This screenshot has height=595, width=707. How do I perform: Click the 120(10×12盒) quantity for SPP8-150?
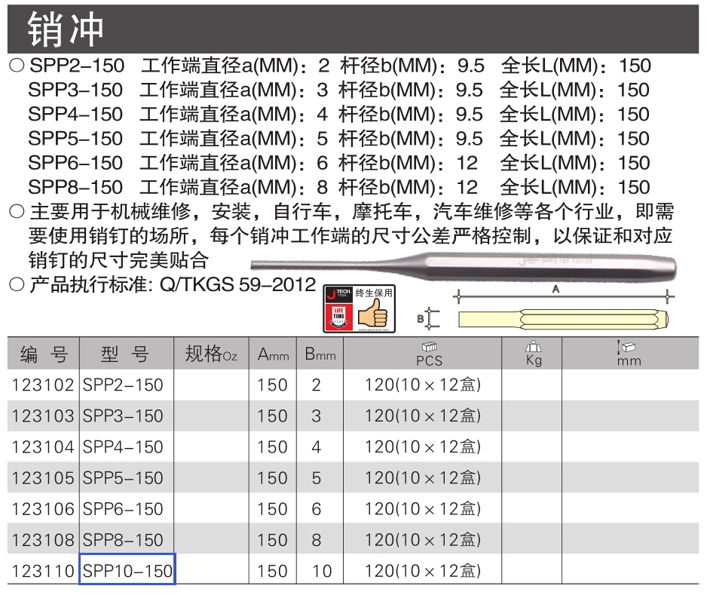(423, 540)
